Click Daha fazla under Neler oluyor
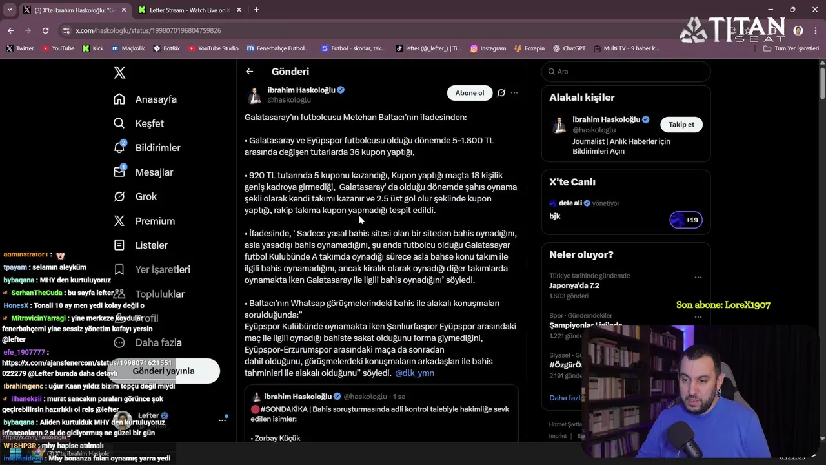The image size is (826, 465). [x=565, y=398]
